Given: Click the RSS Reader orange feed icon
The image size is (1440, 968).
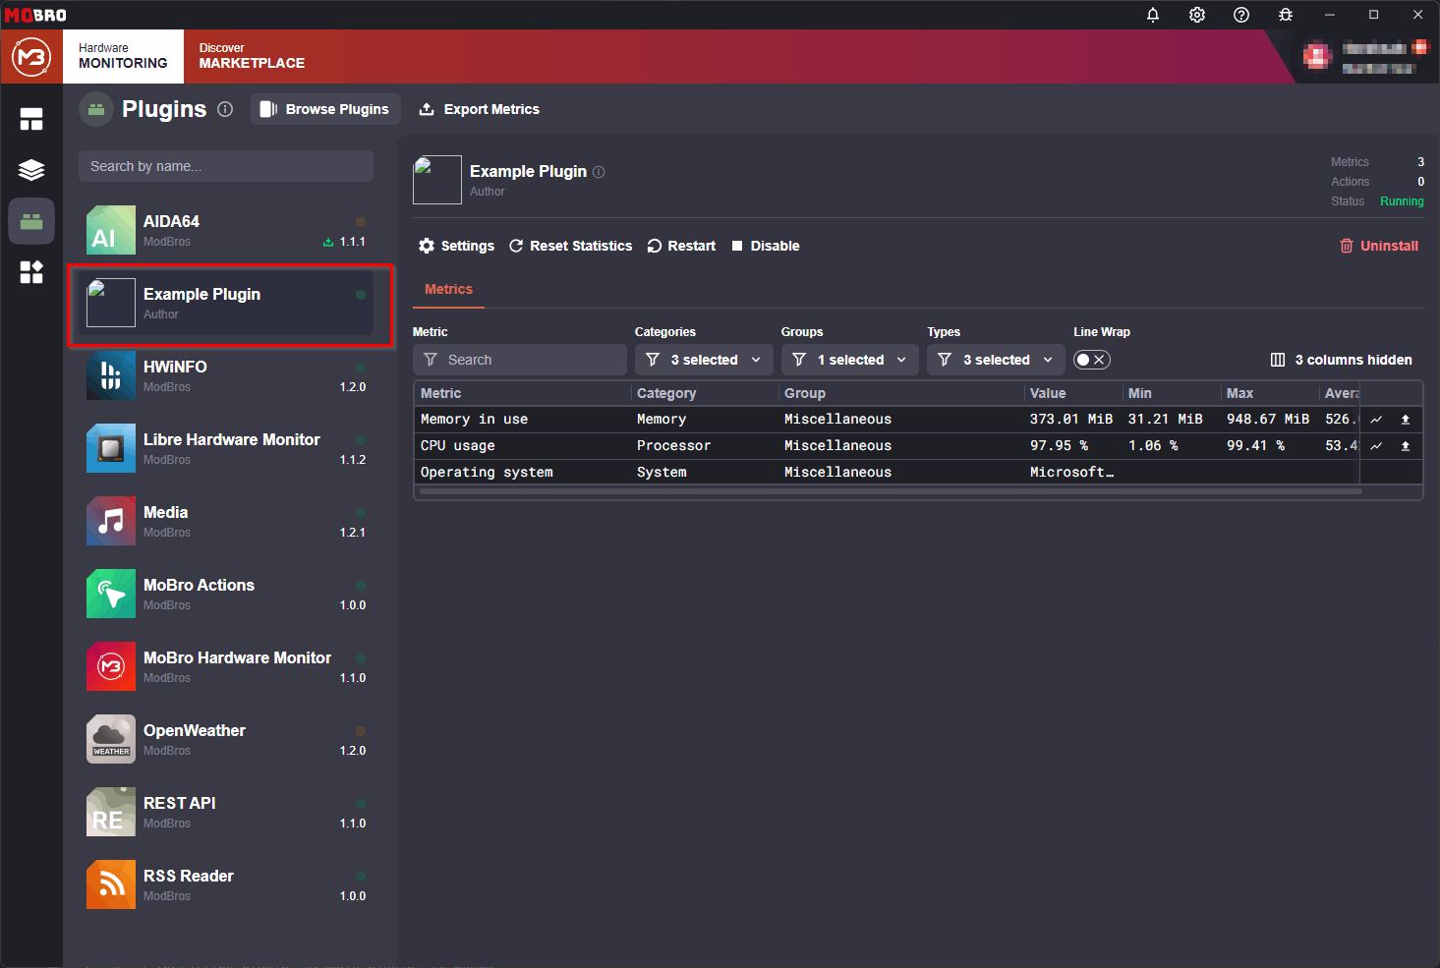Looking at the screenshot, I should point(111,884).
